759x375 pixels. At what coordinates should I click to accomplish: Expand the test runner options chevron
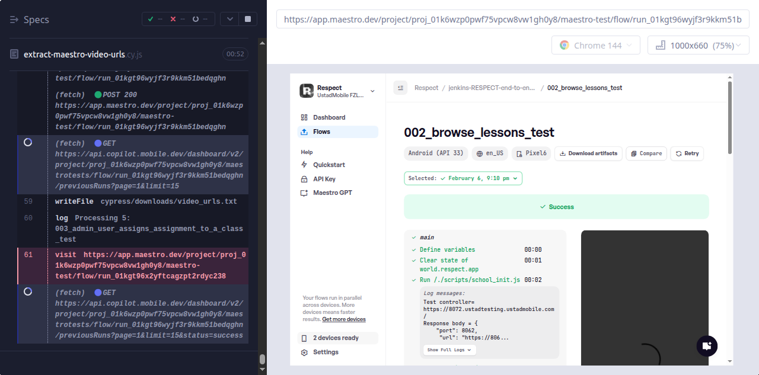[229, 19]
